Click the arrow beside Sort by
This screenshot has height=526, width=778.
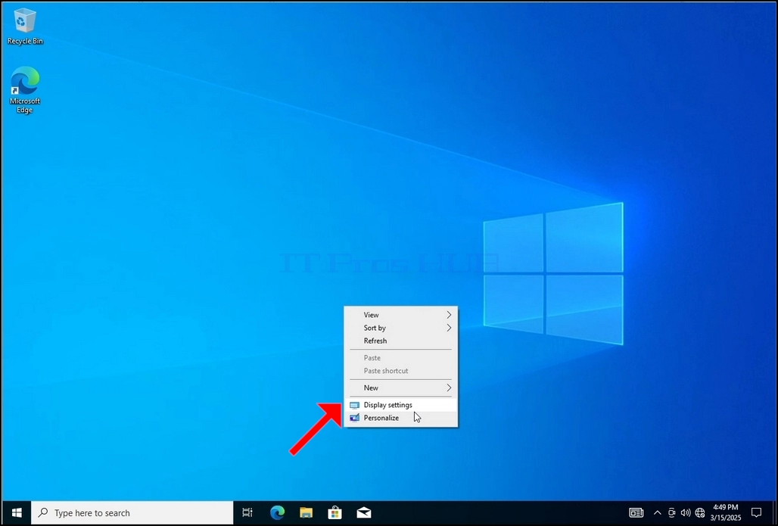pyautogui.click(x=449, y=328)
